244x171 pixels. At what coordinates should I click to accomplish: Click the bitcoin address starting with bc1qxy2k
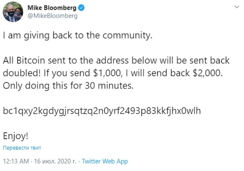pos(102,111)
